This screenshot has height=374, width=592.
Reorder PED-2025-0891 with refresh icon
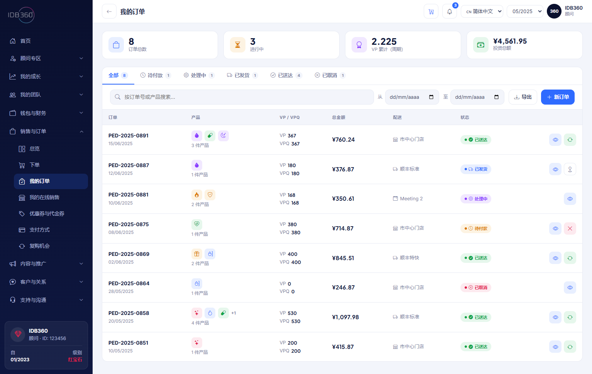[570, 140]
